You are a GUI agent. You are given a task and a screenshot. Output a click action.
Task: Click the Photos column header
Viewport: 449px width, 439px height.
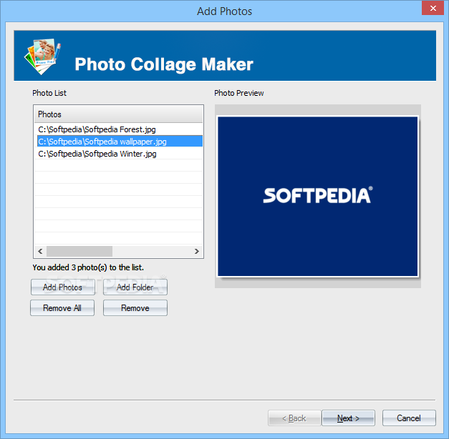(119, 114)
